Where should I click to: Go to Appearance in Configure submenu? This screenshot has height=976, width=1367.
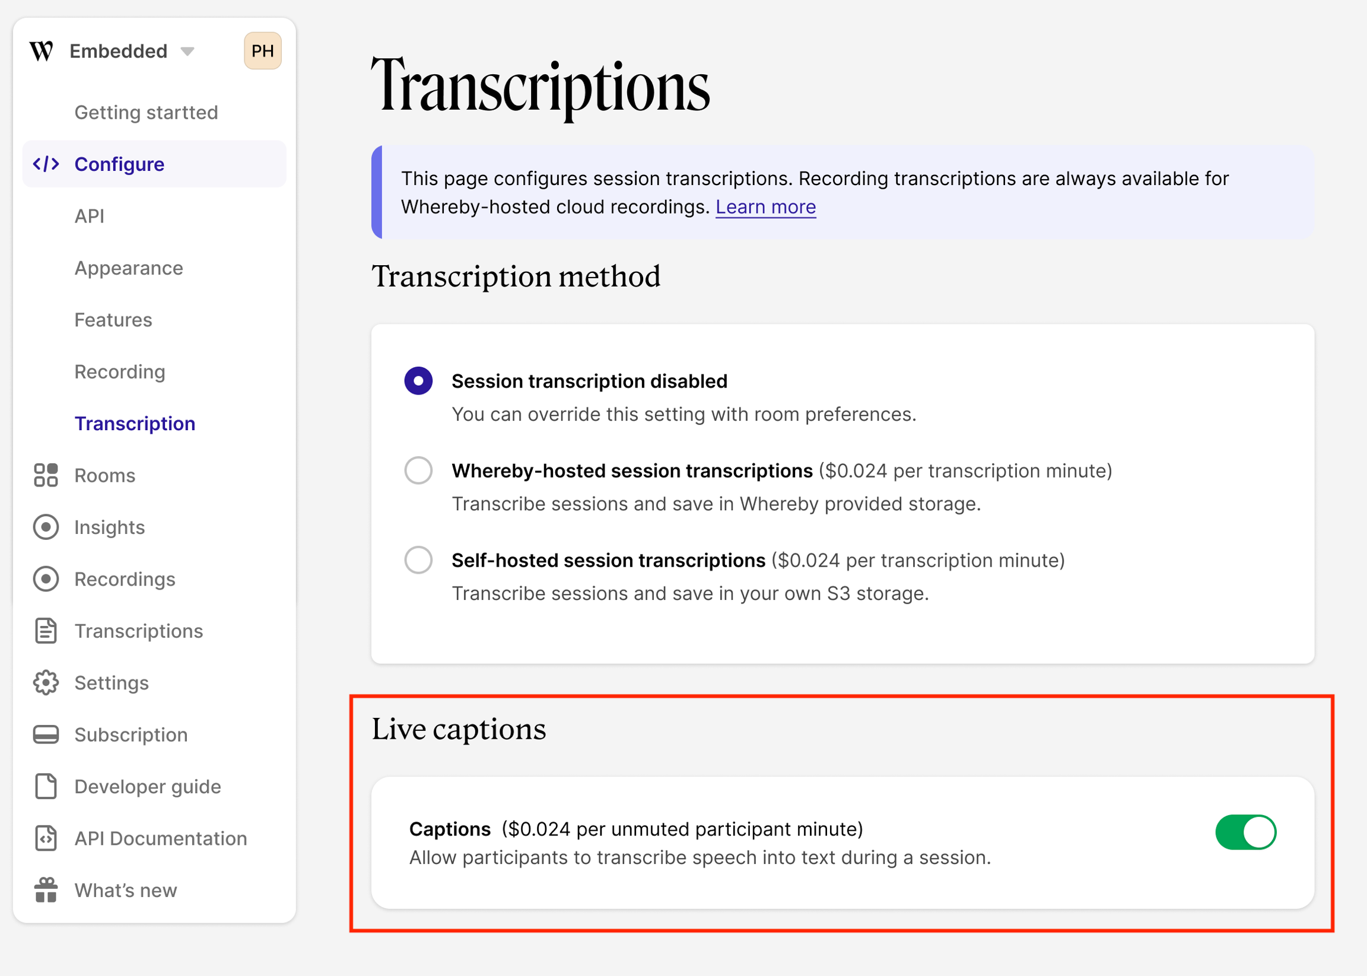click(x=129, y=268)
